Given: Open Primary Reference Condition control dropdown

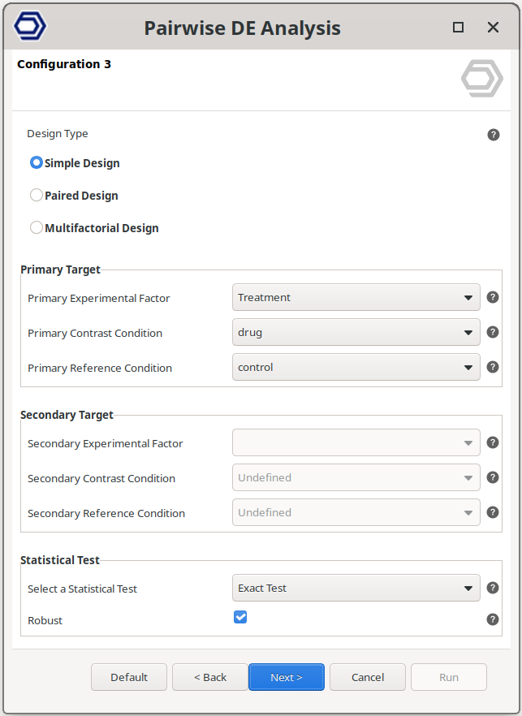Looking at the screenshot, I should pos(356,368).
